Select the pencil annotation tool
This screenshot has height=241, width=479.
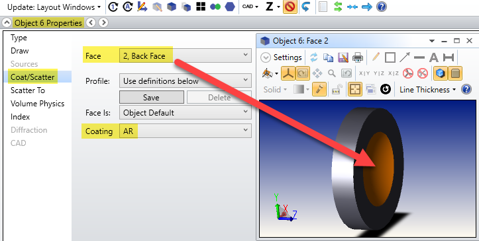click(376, 57)
